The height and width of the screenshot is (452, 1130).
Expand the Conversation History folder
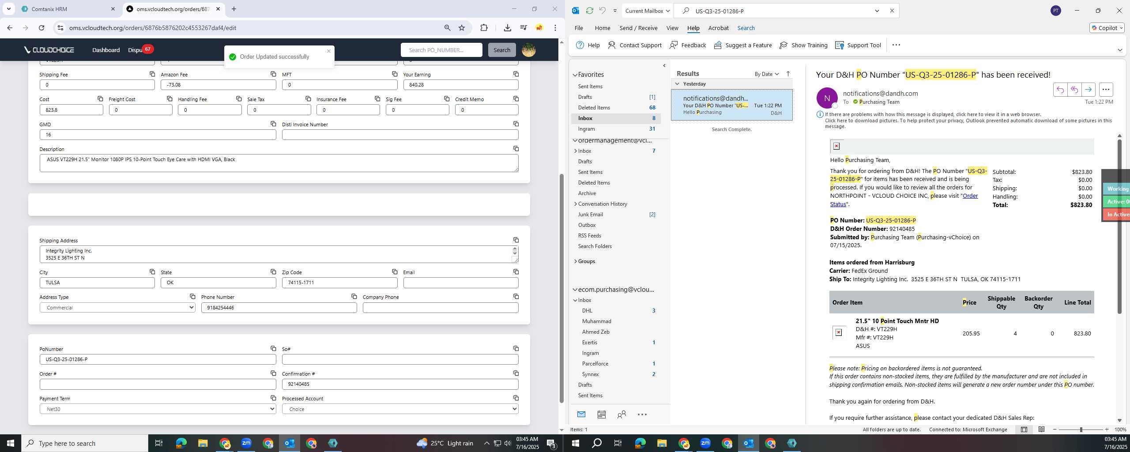575,204
